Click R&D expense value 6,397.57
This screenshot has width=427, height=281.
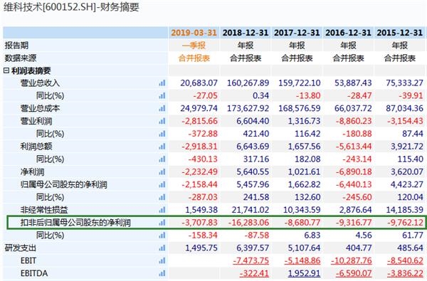coord(253,248)
